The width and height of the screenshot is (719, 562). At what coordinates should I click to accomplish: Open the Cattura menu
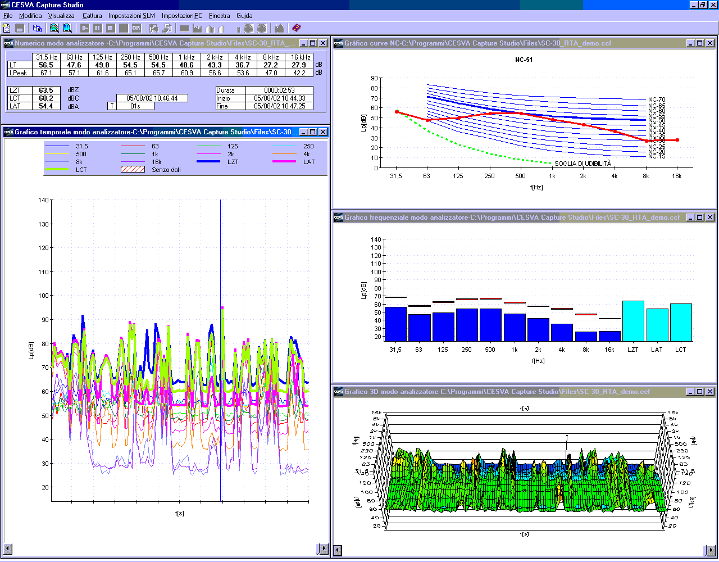(92, 16)
